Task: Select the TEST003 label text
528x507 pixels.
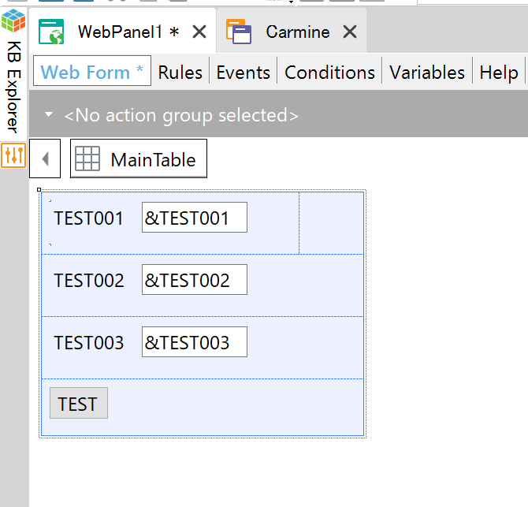Action: click(89, 343)
